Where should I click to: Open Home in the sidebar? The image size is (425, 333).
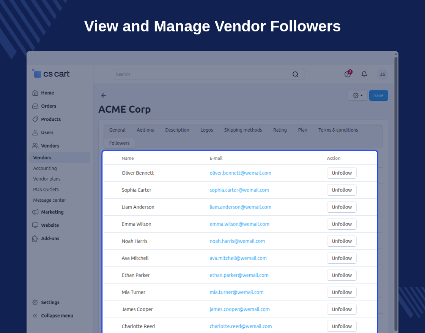tap(43, 93)
